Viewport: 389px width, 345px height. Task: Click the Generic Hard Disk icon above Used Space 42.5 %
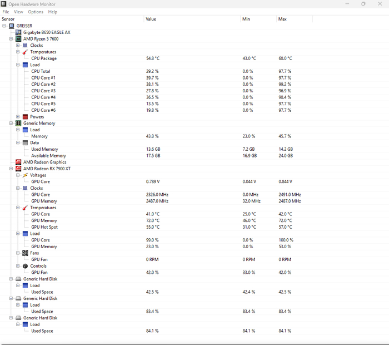click(18, 279)
